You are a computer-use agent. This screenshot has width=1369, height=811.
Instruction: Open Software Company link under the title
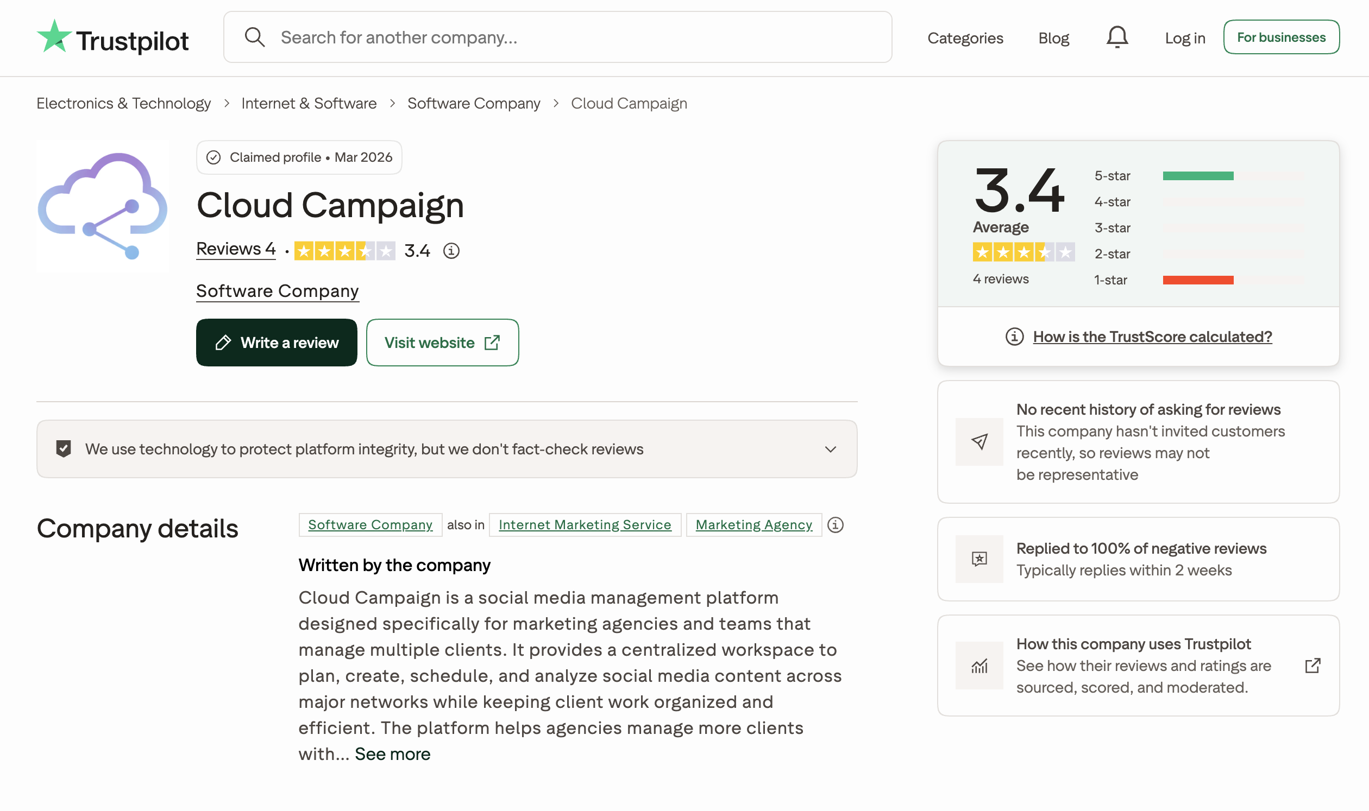pos(277,291)
